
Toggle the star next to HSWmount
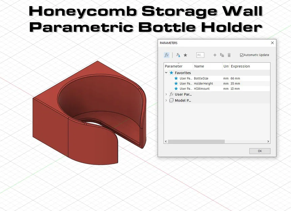pyautogui.click(x=176, y=88)
